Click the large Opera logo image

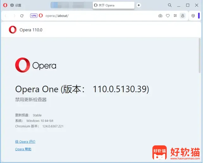(x=36, y=65)
